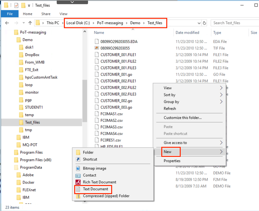Click the 08099O299203055.EDA file icon
This screenshot has width=259, height=211.
click(97, 41)
